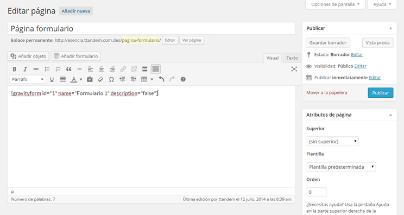Edit the Estado: Borrador status
The height and width of the screenshot is (215, 404).
357,55
